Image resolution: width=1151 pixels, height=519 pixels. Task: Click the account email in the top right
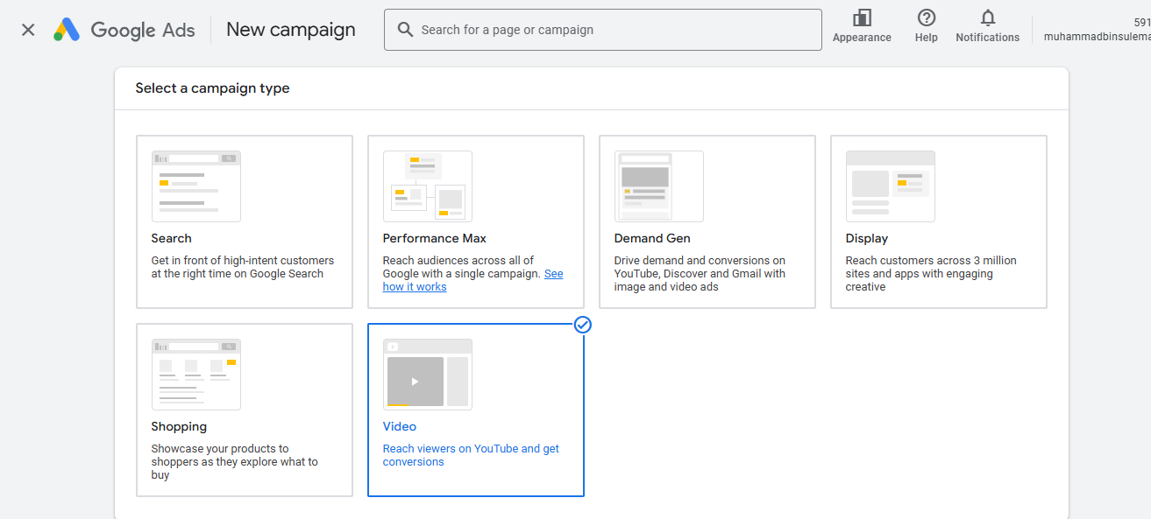(1096, 37)
